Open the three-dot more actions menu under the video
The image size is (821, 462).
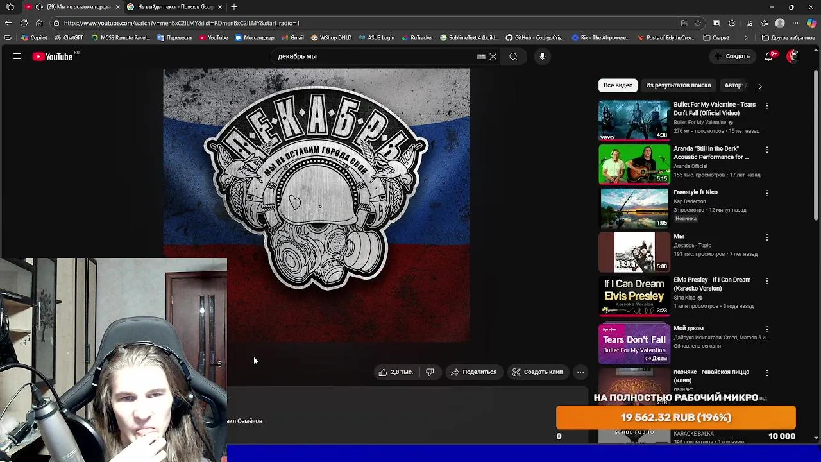coord(580,372)
